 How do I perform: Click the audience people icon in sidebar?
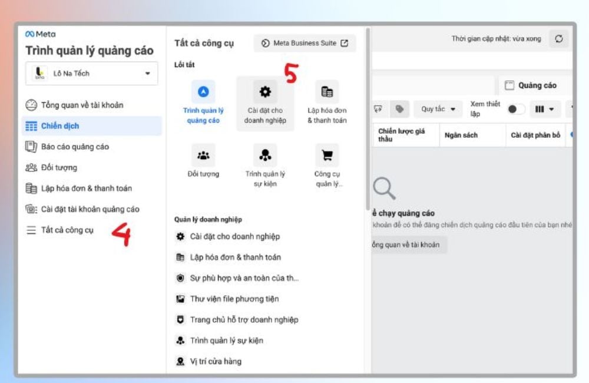click(x=31, y=167)
